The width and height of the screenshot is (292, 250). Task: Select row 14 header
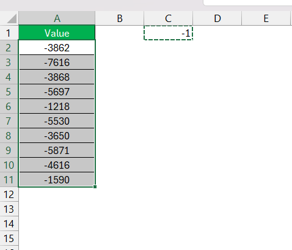tap(9, 224)
